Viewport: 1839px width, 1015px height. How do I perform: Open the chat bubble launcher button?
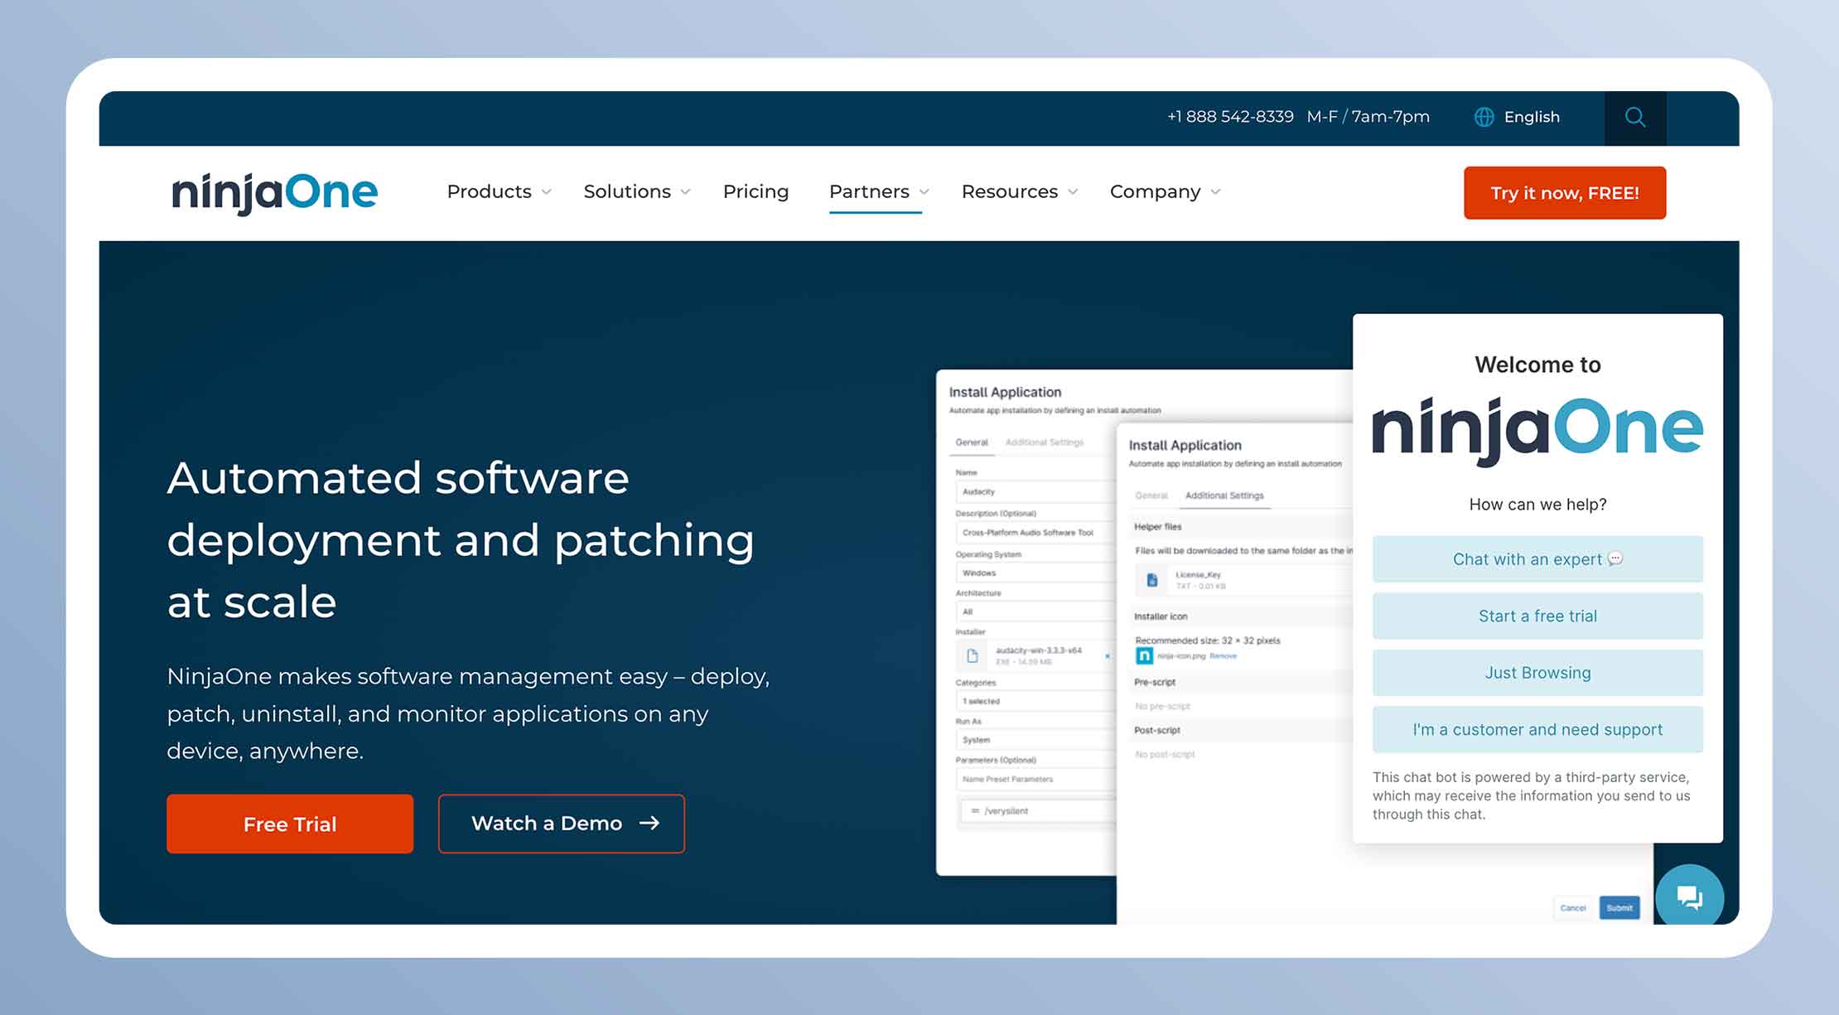(x=1689, y=897)
